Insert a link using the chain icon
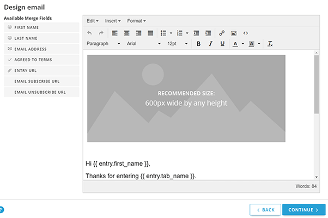Screen dimensions: 328x218 222,33
